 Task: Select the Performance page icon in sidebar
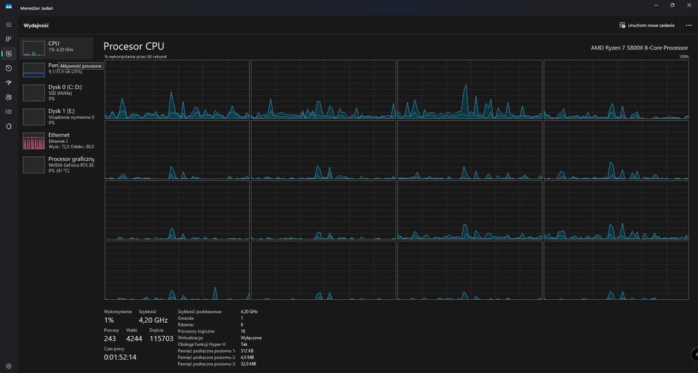(x=8, y=54)
